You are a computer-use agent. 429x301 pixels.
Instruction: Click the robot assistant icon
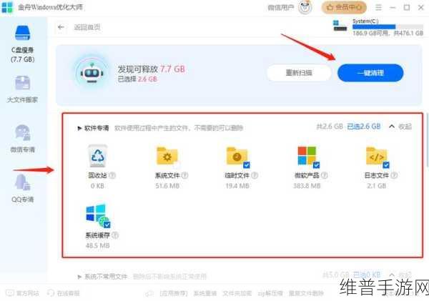coord(92,73)
